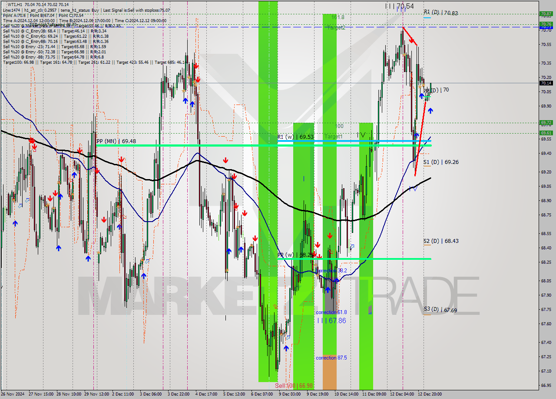Select the 'S1 (D) | 69.26' support label

(x=441, y=162)
